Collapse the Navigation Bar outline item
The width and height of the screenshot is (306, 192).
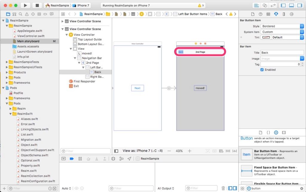click(x=75, y=58)
